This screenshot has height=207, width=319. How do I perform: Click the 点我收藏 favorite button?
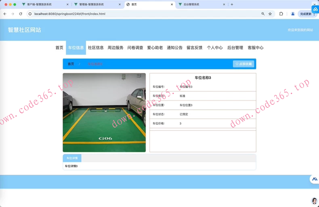point(243,64)
